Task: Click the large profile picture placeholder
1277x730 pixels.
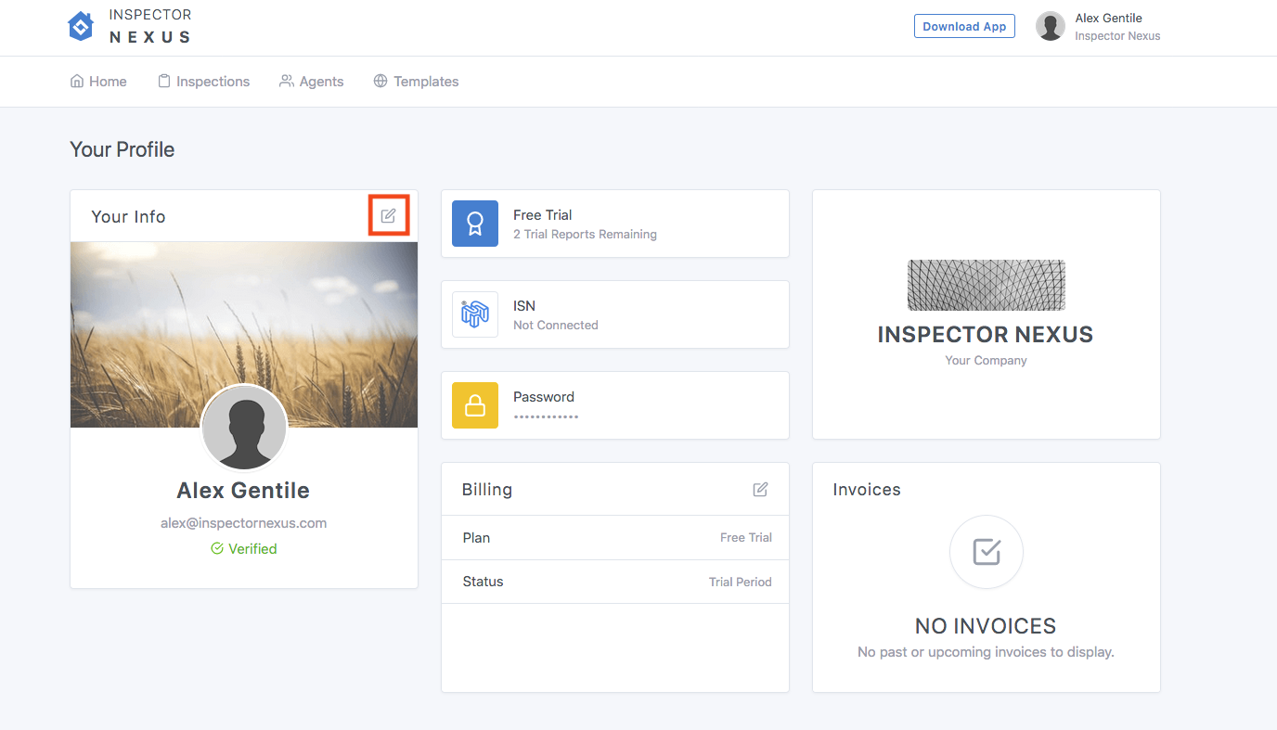Action: 244,429
